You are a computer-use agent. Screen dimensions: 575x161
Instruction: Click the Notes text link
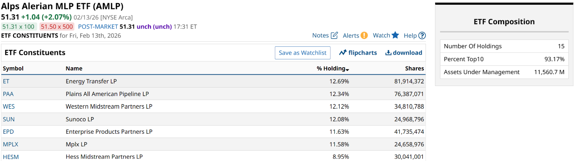(320, 35)
